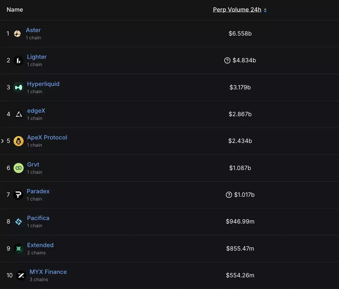The height and width of the screenshot is (289, 339).
Task: Click the question mark beside Paradex's volume
Action: point(229,195)
